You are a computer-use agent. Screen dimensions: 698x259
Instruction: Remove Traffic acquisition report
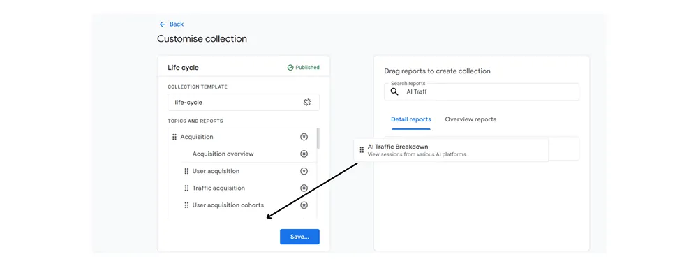point(304,188)
